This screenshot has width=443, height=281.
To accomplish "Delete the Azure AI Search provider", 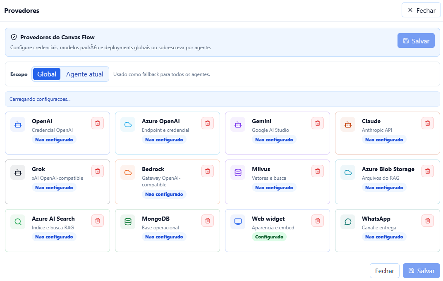I will coord(98,221).
